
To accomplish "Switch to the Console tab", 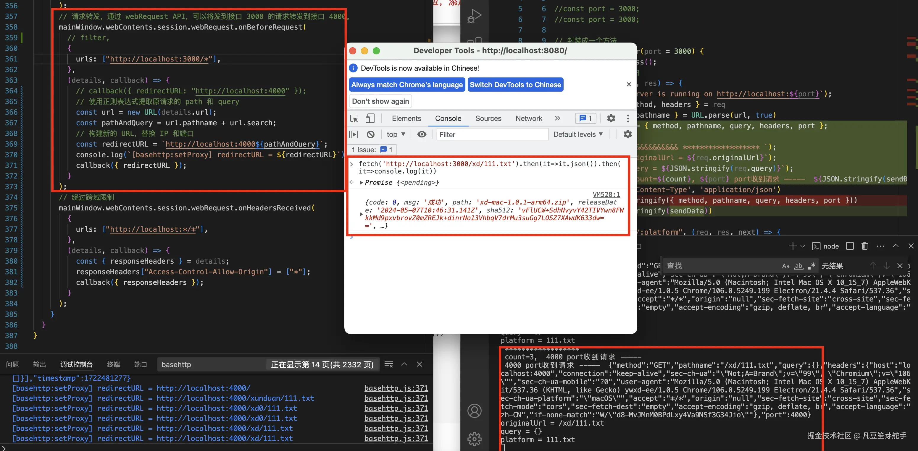I will (448, 119).
